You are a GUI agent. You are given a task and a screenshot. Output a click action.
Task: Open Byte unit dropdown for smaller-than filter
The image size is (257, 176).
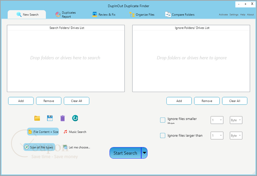[236, 120]
